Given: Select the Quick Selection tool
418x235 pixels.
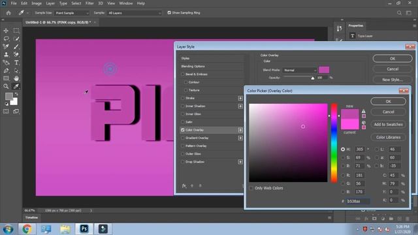Looking at the screenshot, I should [16, 39].
